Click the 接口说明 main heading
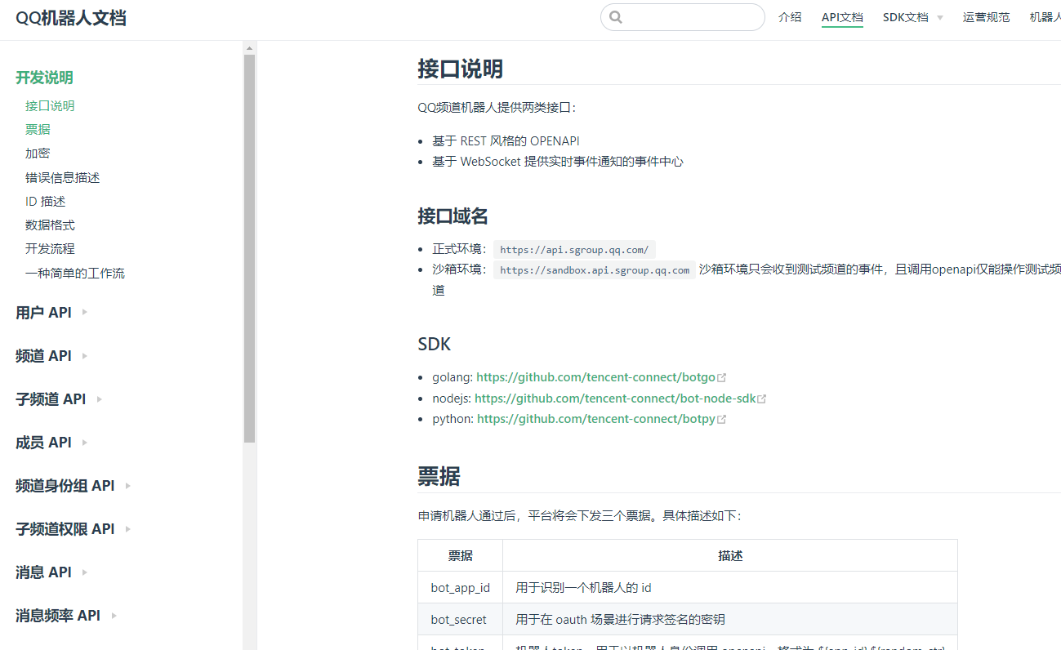 coord(460,69)
